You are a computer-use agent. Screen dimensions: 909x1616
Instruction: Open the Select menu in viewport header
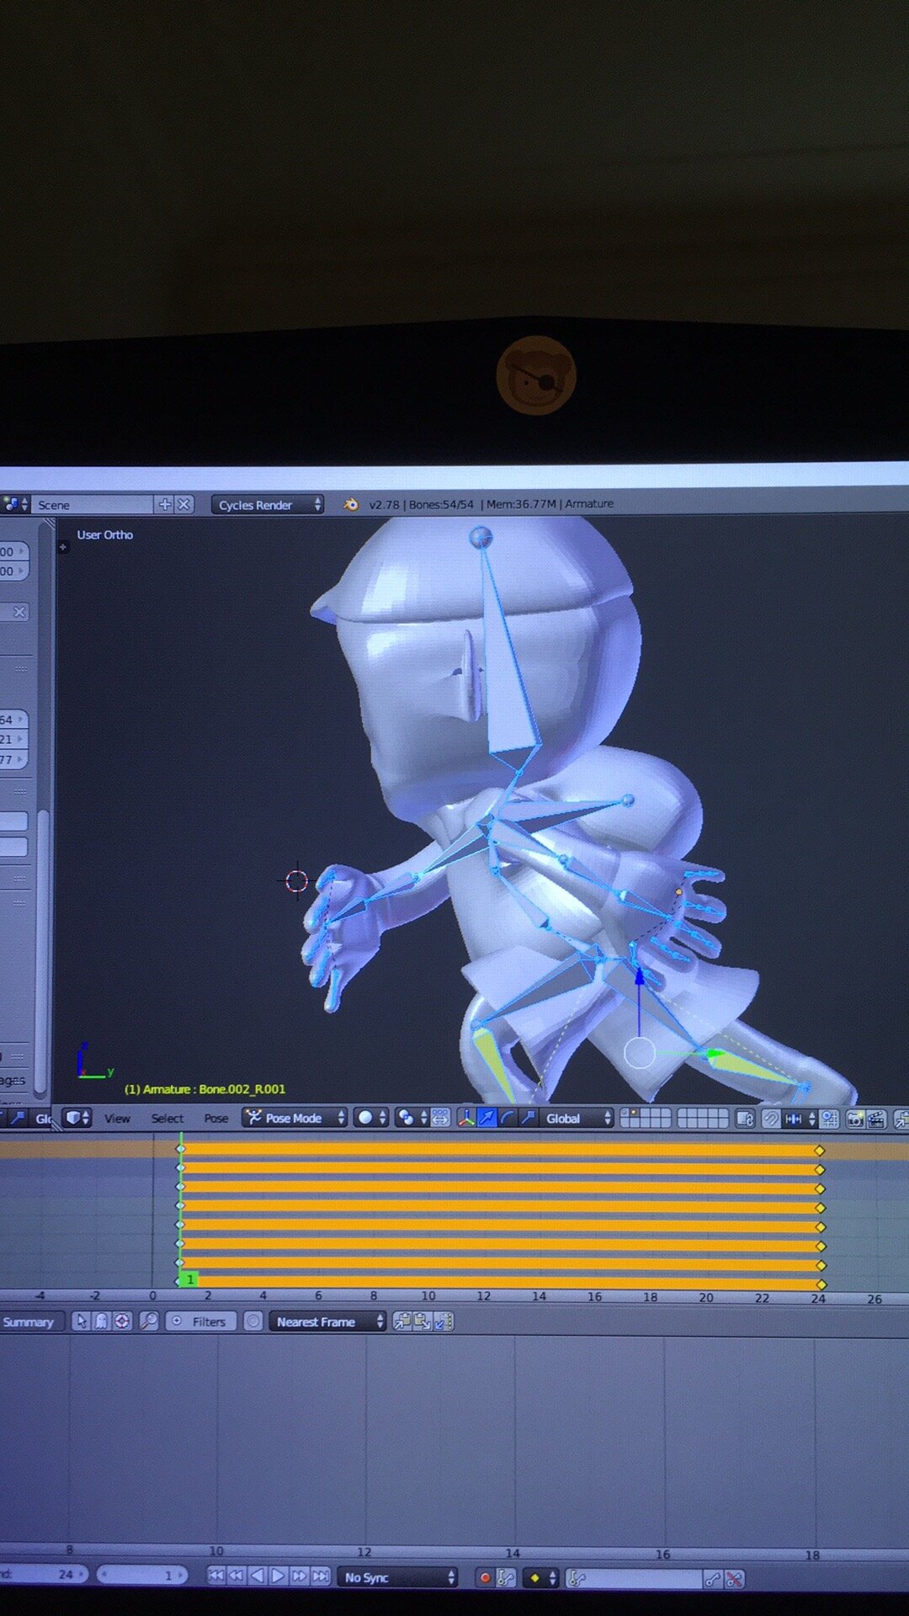click(x=167, y=1118)
